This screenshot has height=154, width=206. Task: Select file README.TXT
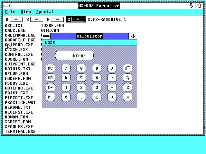coord(18,107)
